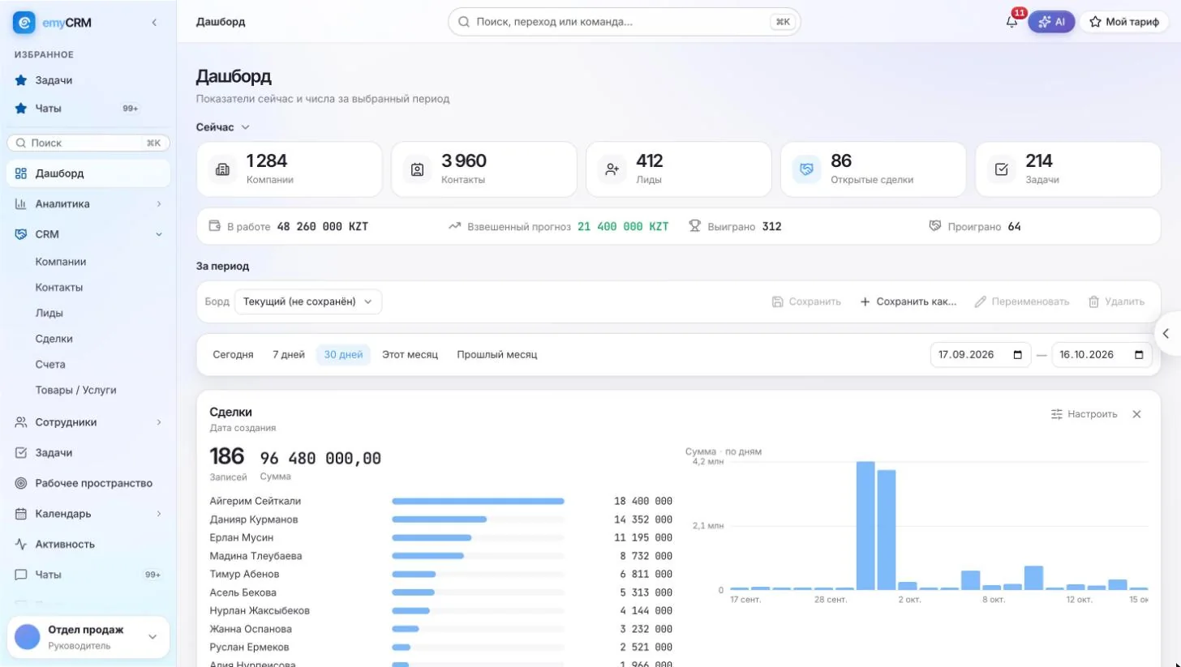The image size is (1181, 667).
Task: Select the Этот месяц period tab
Action: click(410, 355)
